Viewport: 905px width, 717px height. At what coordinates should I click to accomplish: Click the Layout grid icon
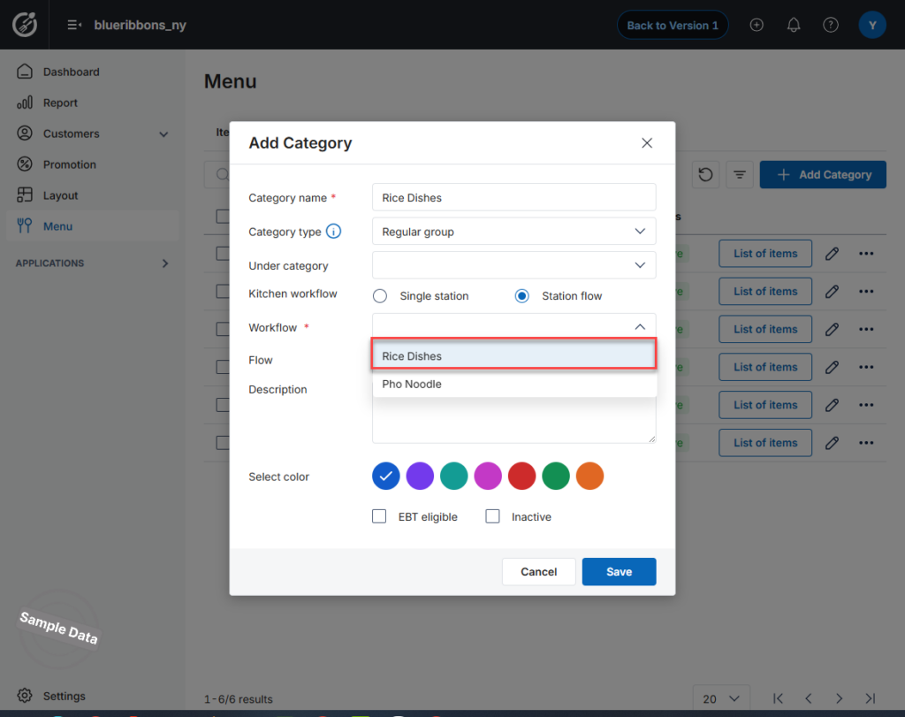(x=25, y=195)
